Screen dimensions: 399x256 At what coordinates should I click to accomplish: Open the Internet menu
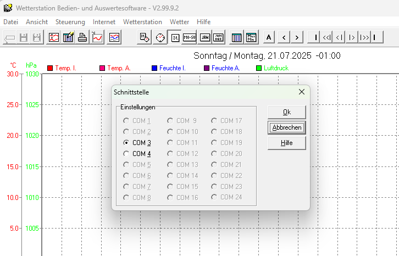tap(104, 22)
